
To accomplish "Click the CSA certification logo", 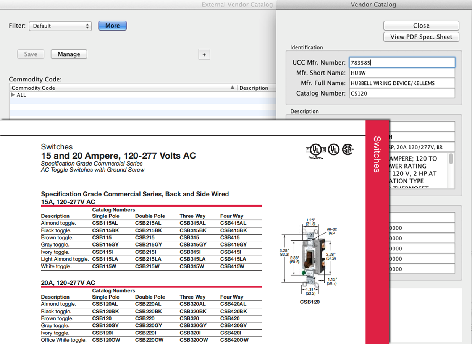I will tap(348, 149).
